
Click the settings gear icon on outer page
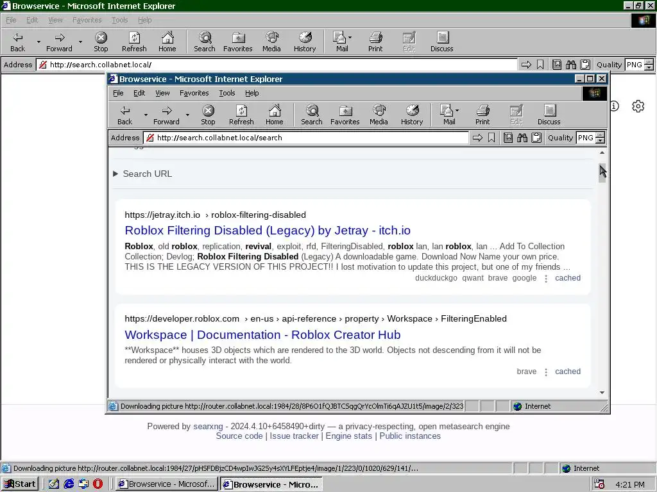[x=638, y=106]
